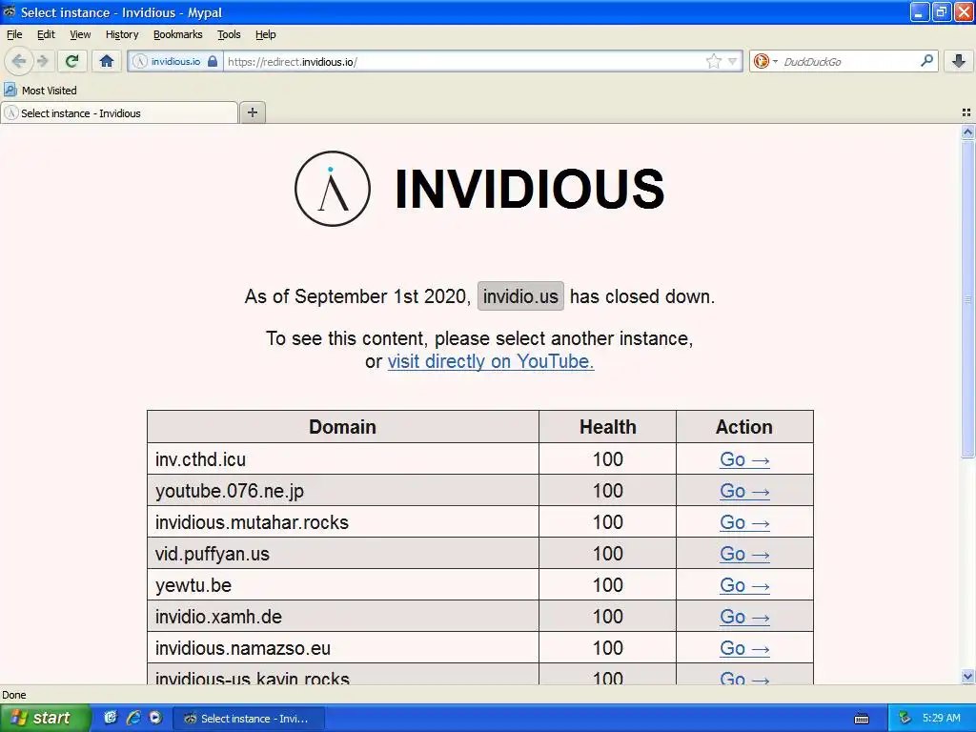
Task: Reload the current page
Action: (x=72, y=61)
